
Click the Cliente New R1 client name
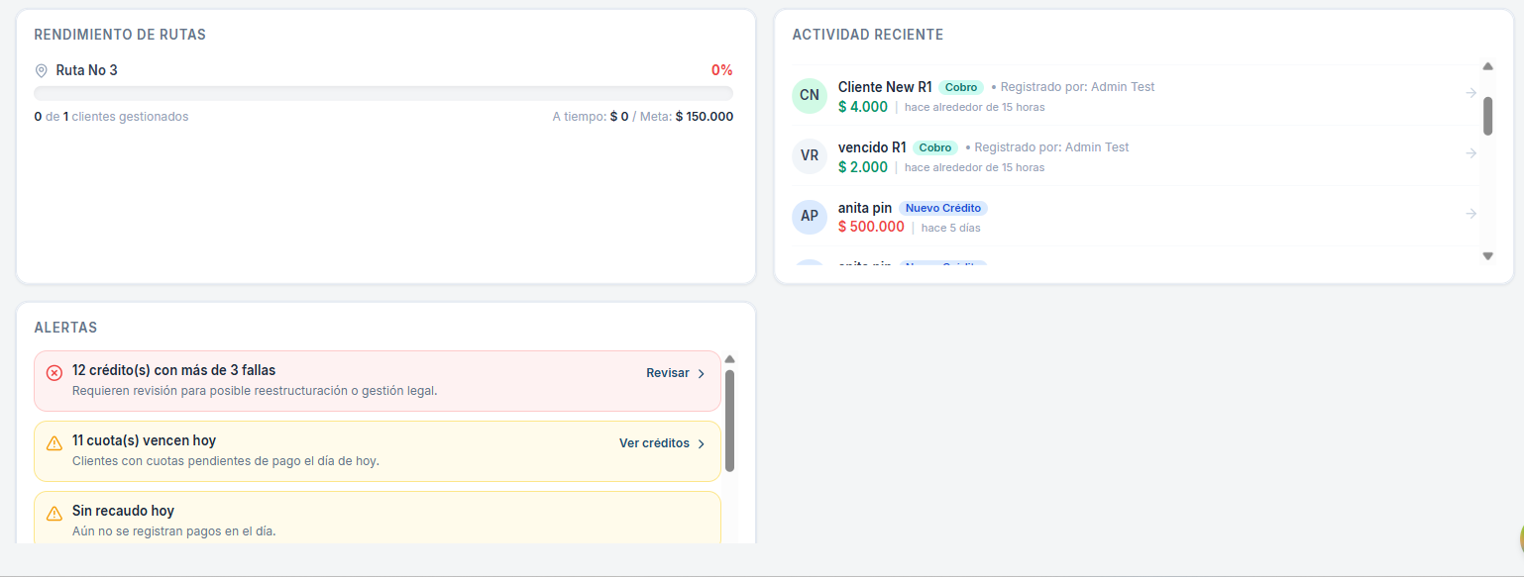(x=885, y=87)
